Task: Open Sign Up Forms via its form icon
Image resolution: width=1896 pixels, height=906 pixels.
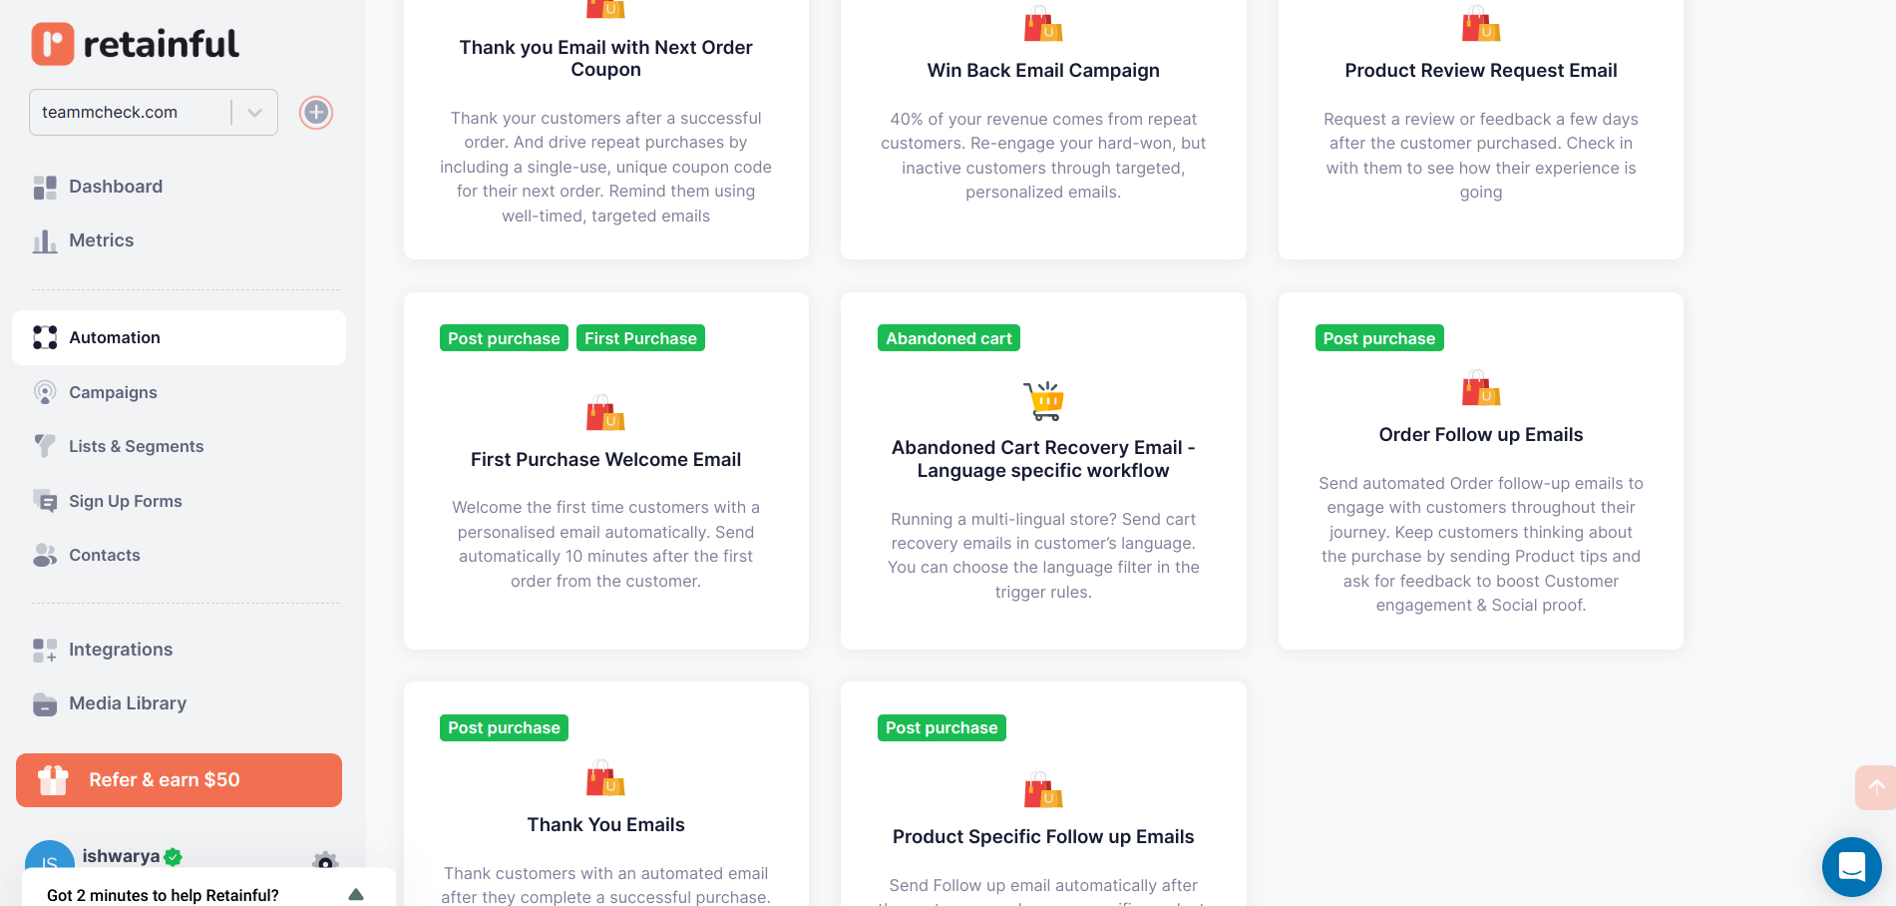Action: [x=45, y=501]
